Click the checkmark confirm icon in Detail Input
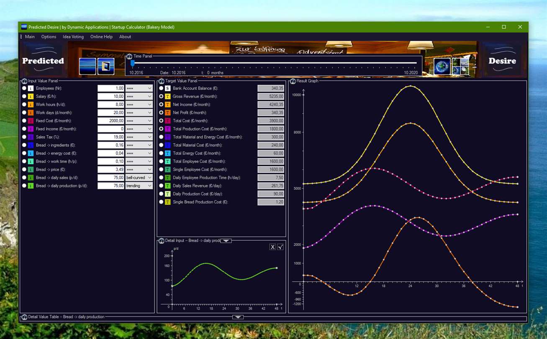 pyautogui.click(x=280, y=247)
